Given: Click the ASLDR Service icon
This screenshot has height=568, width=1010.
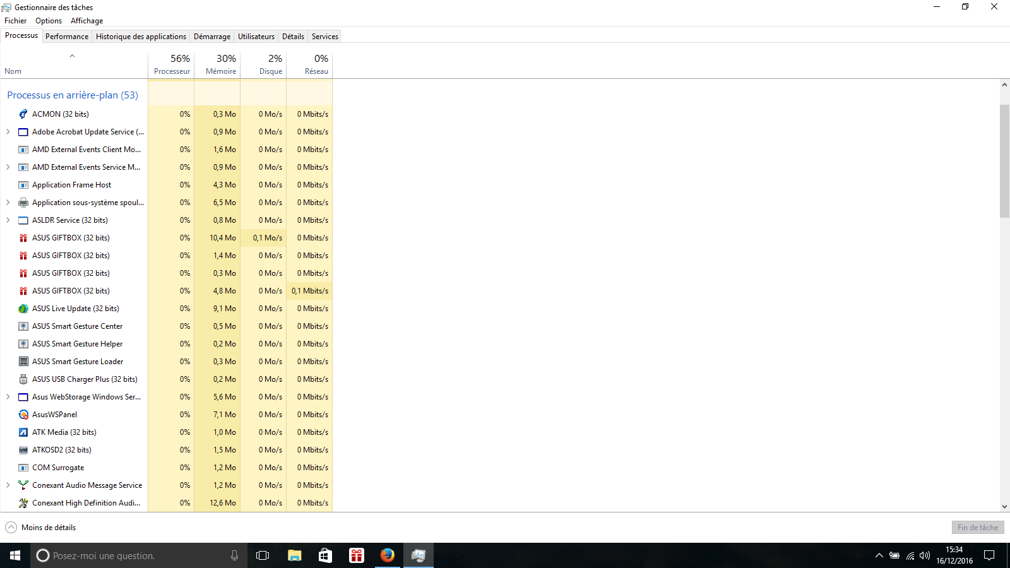Looking at the screenshot, I should coord(23,220).
